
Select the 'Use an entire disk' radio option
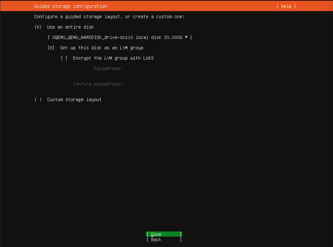coord(38,27)
